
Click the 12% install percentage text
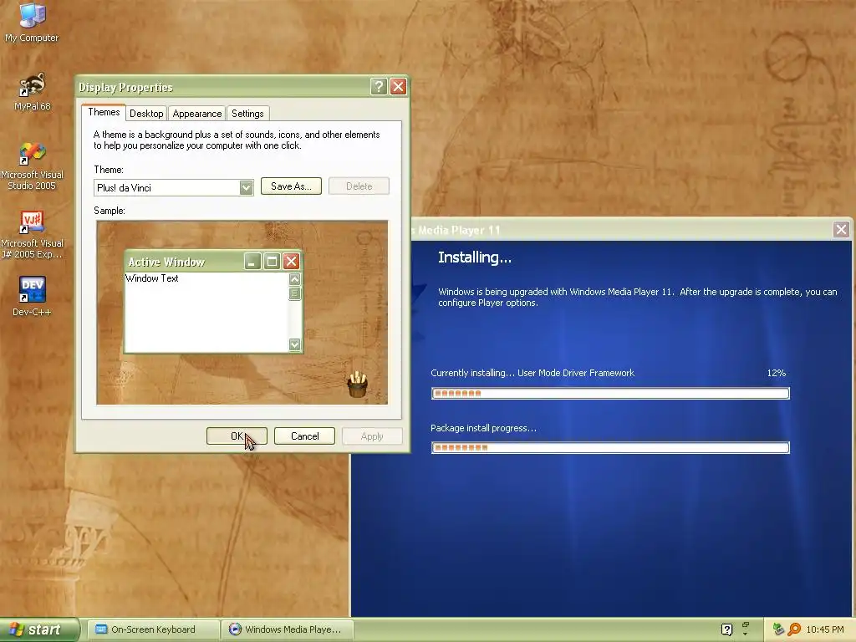777,373
